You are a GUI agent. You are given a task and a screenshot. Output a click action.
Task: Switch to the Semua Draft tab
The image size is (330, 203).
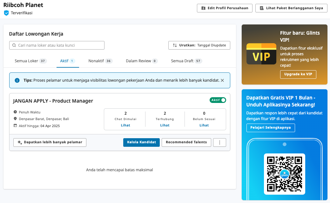186,61
